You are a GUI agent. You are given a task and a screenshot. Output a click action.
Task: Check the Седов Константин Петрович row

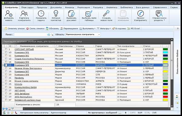(6, 59)
